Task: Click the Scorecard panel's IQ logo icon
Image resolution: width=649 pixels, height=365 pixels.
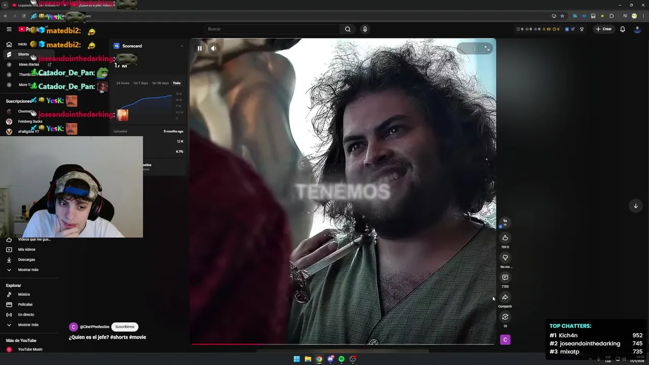Action: [x=117, y=46]
